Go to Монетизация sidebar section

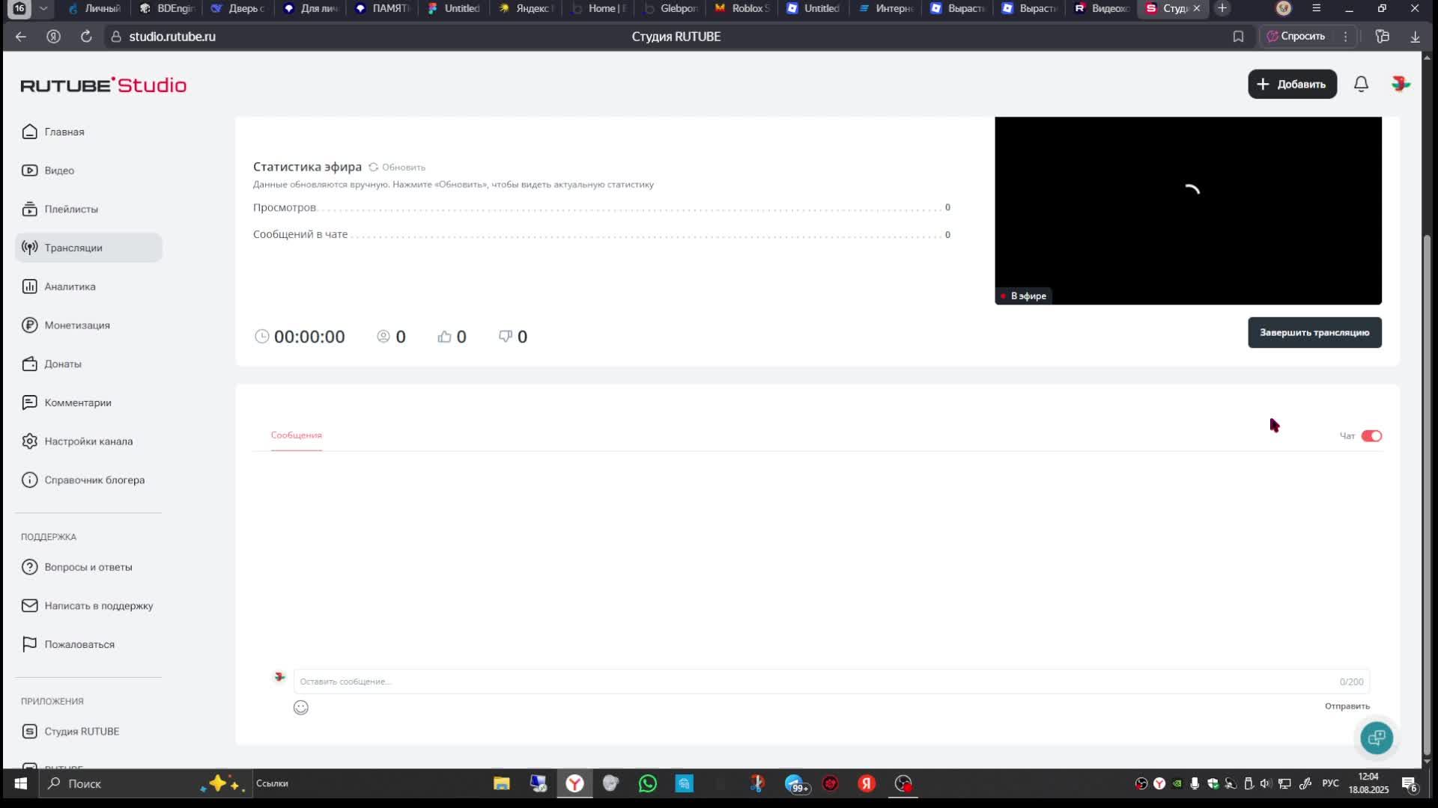[76, 325]
